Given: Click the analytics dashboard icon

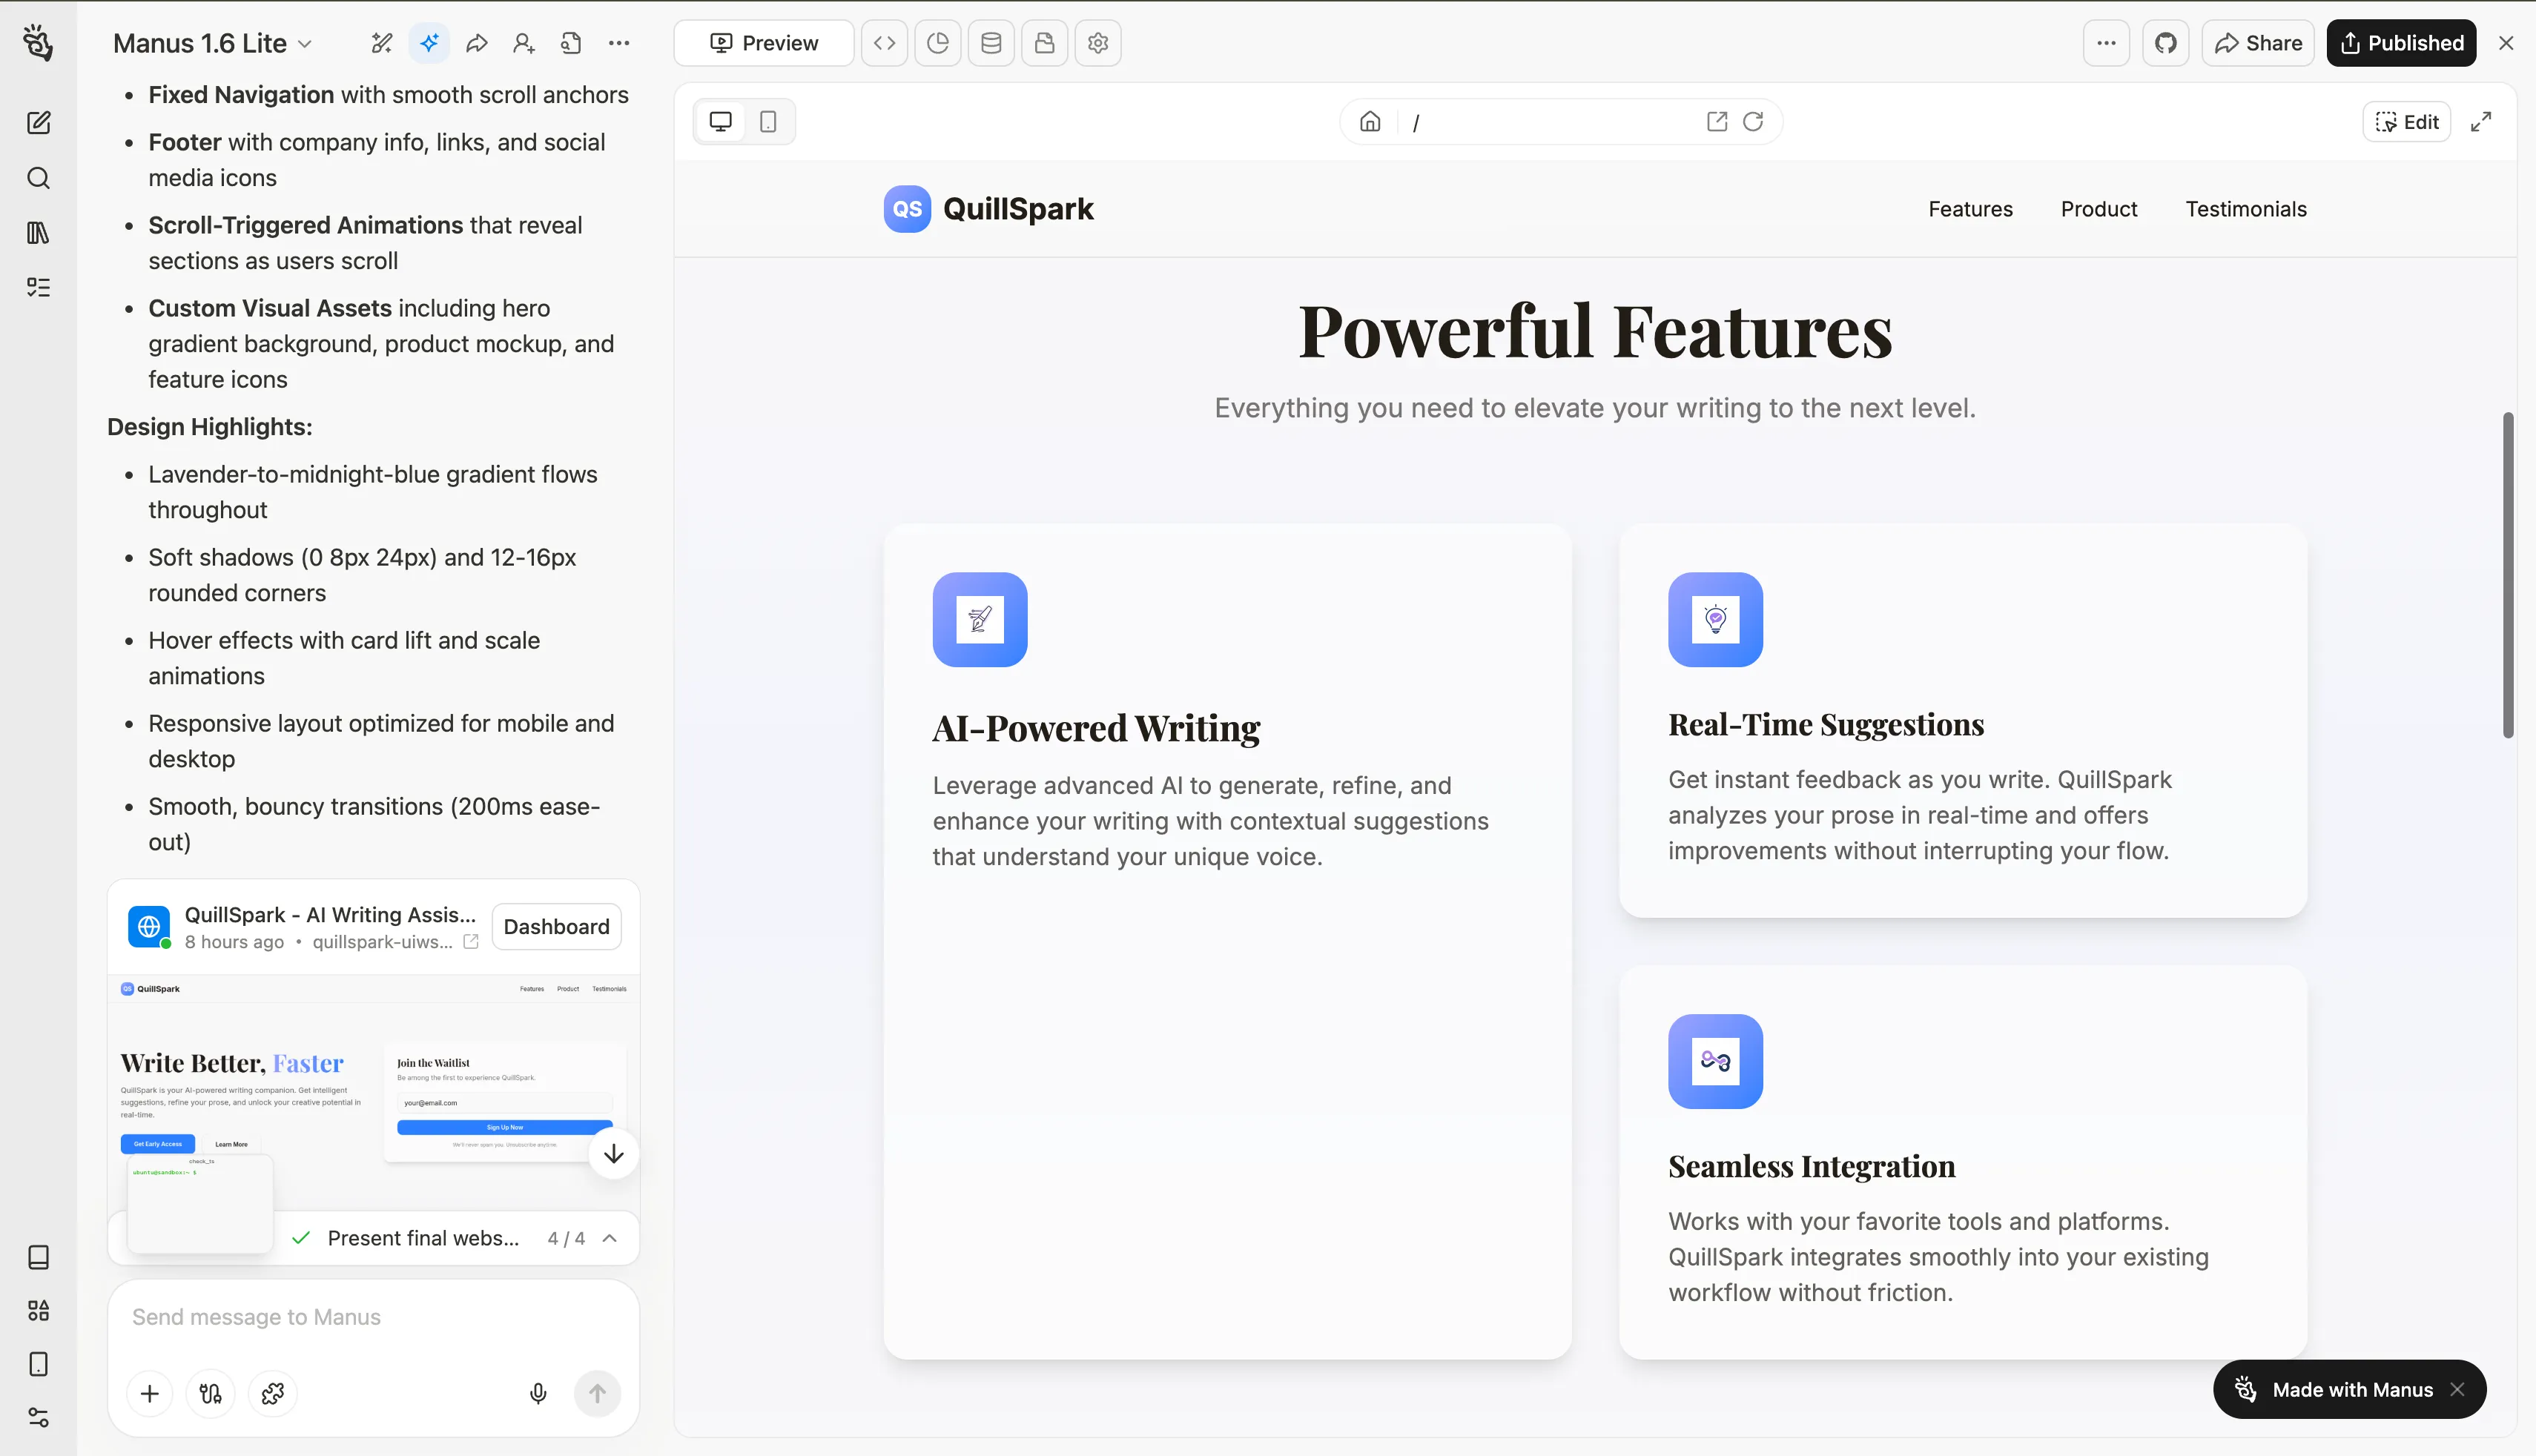Looking at the screenshot, I should (x=938, y=43).
